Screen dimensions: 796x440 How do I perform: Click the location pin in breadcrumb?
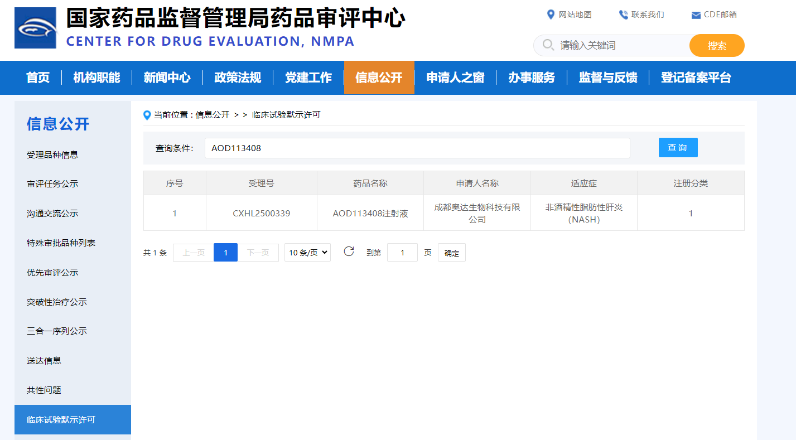click(x=147, y=115)
